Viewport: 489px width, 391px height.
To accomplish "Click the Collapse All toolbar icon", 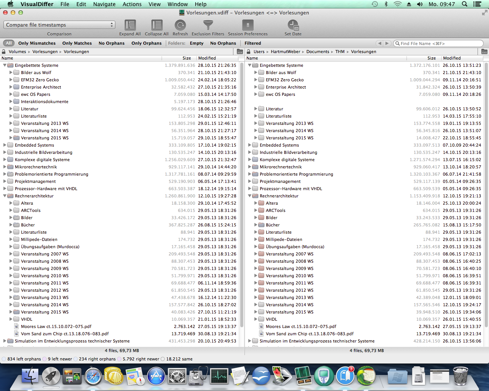I will click(157, 25).
